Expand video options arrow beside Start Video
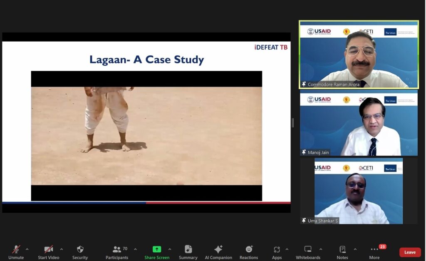 [62, 249]
